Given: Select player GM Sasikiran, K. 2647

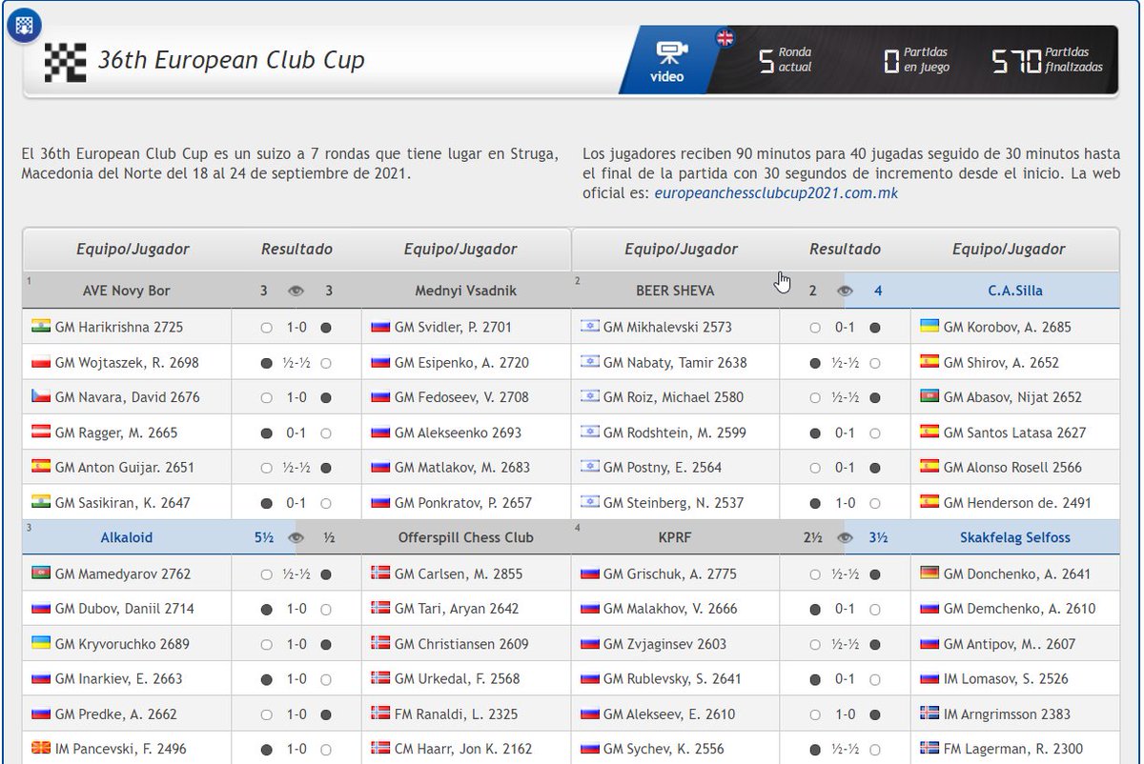Looking at the screenshot, I should pos(123,503).
